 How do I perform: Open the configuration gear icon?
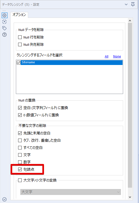click(x=4, y=15)
